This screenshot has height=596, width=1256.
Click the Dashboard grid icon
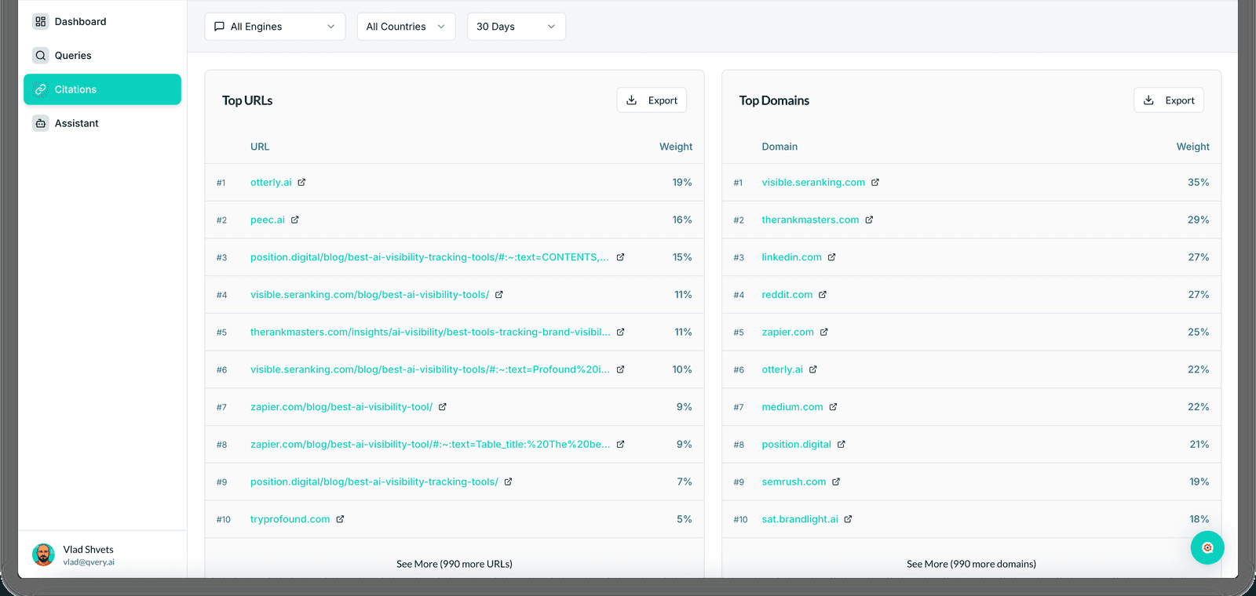pos(41,21)
